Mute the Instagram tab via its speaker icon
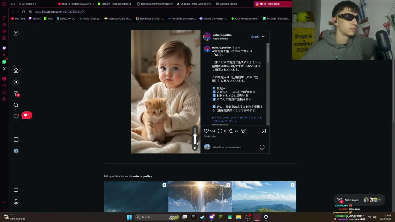 tap(261, 4)
